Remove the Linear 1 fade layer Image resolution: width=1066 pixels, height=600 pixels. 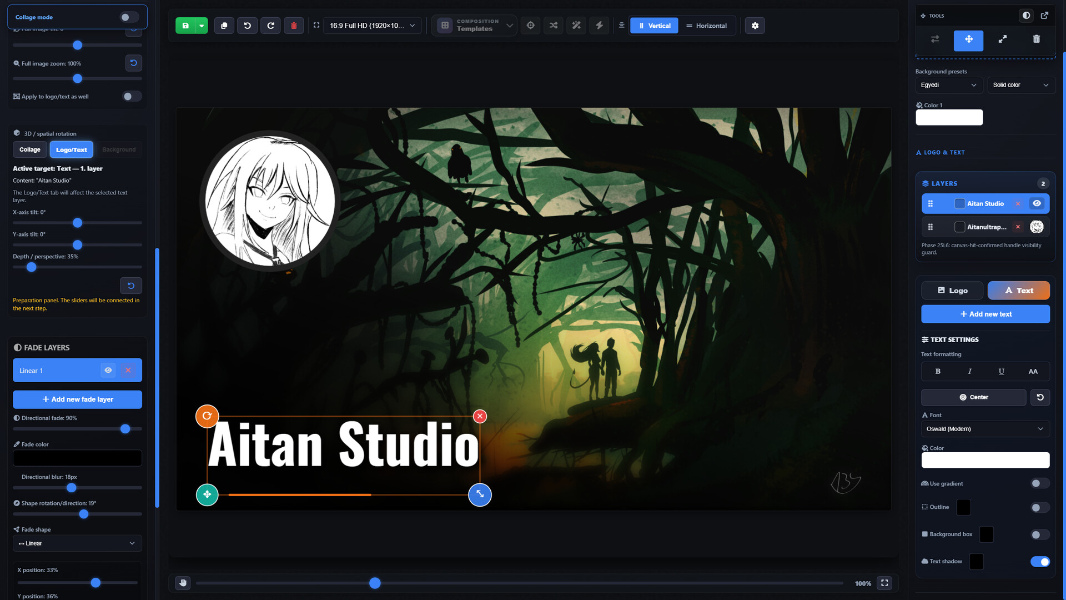click(x=128, y=371)
